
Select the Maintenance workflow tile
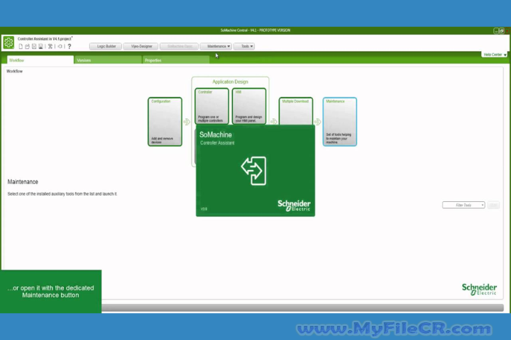pyautogui.click(x=340, y=122)
